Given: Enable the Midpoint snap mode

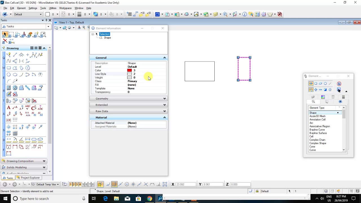Looking at the screenshot, I should click(120, 184).
